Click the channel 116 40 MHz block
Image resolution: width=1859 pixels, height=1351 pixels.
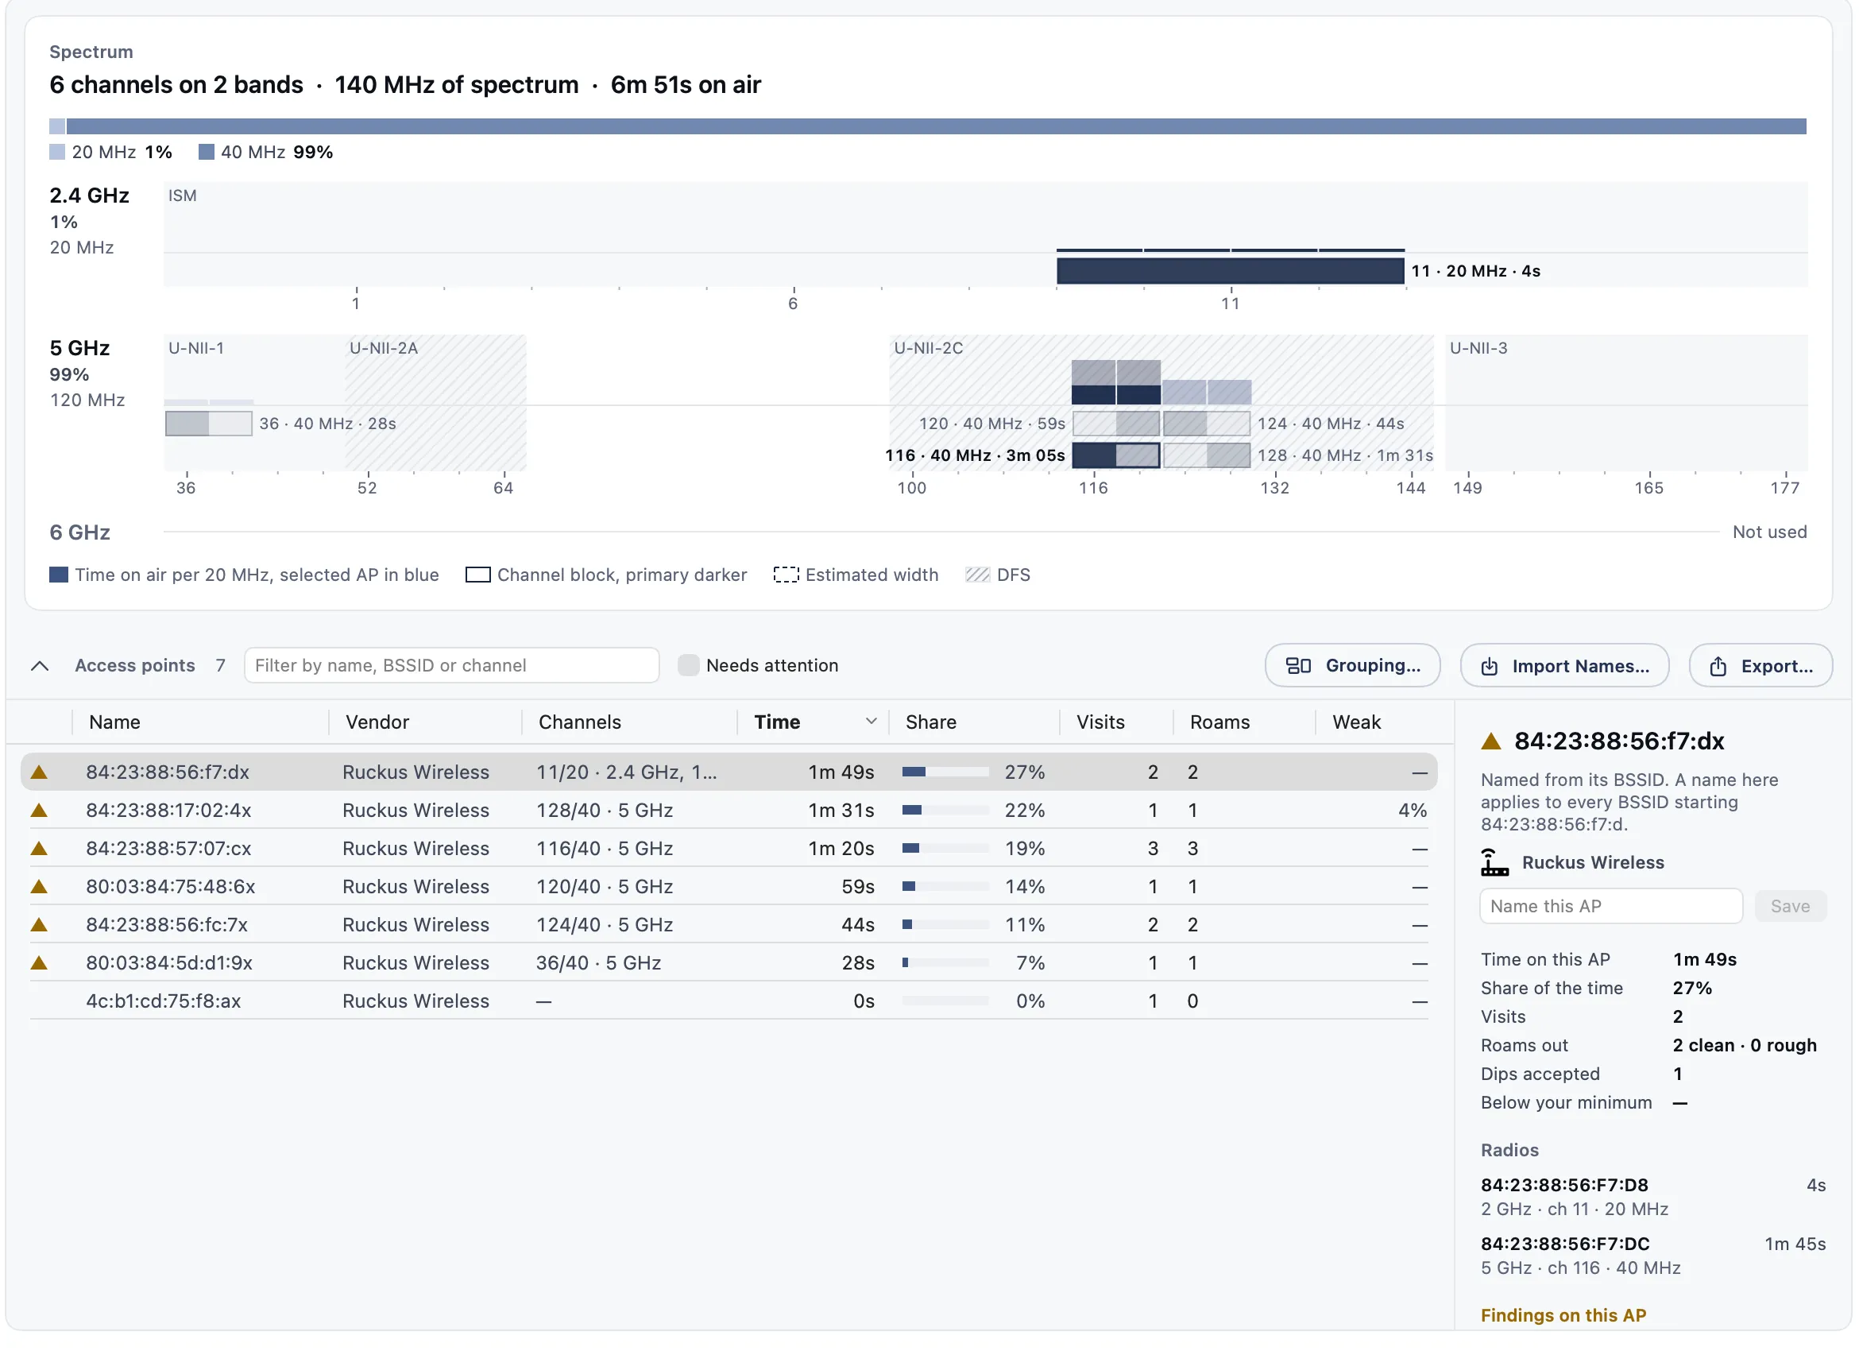1115,455
